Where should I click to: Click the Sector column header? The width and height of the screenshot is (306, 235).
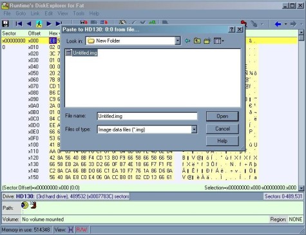point(9,33)
